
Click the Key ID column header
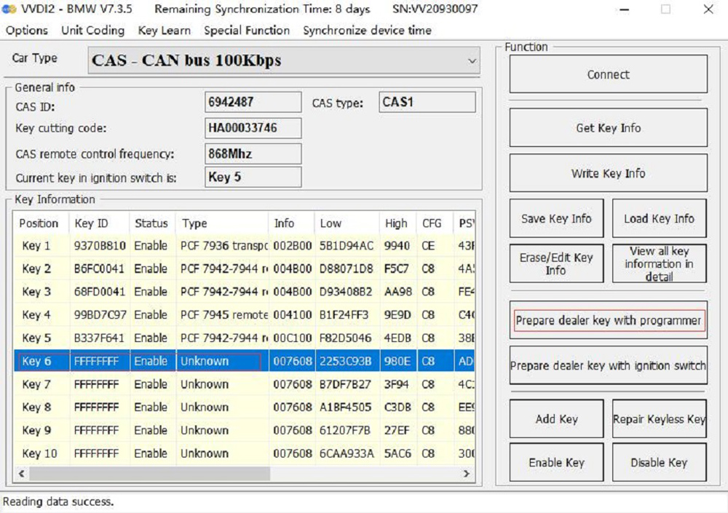point(99,223)
